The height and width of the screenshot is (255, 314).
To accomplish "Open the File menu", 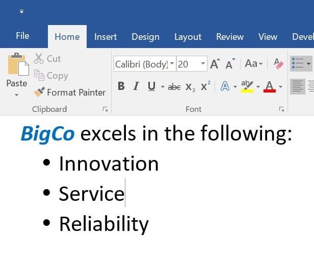I will (x=22, y=36).
